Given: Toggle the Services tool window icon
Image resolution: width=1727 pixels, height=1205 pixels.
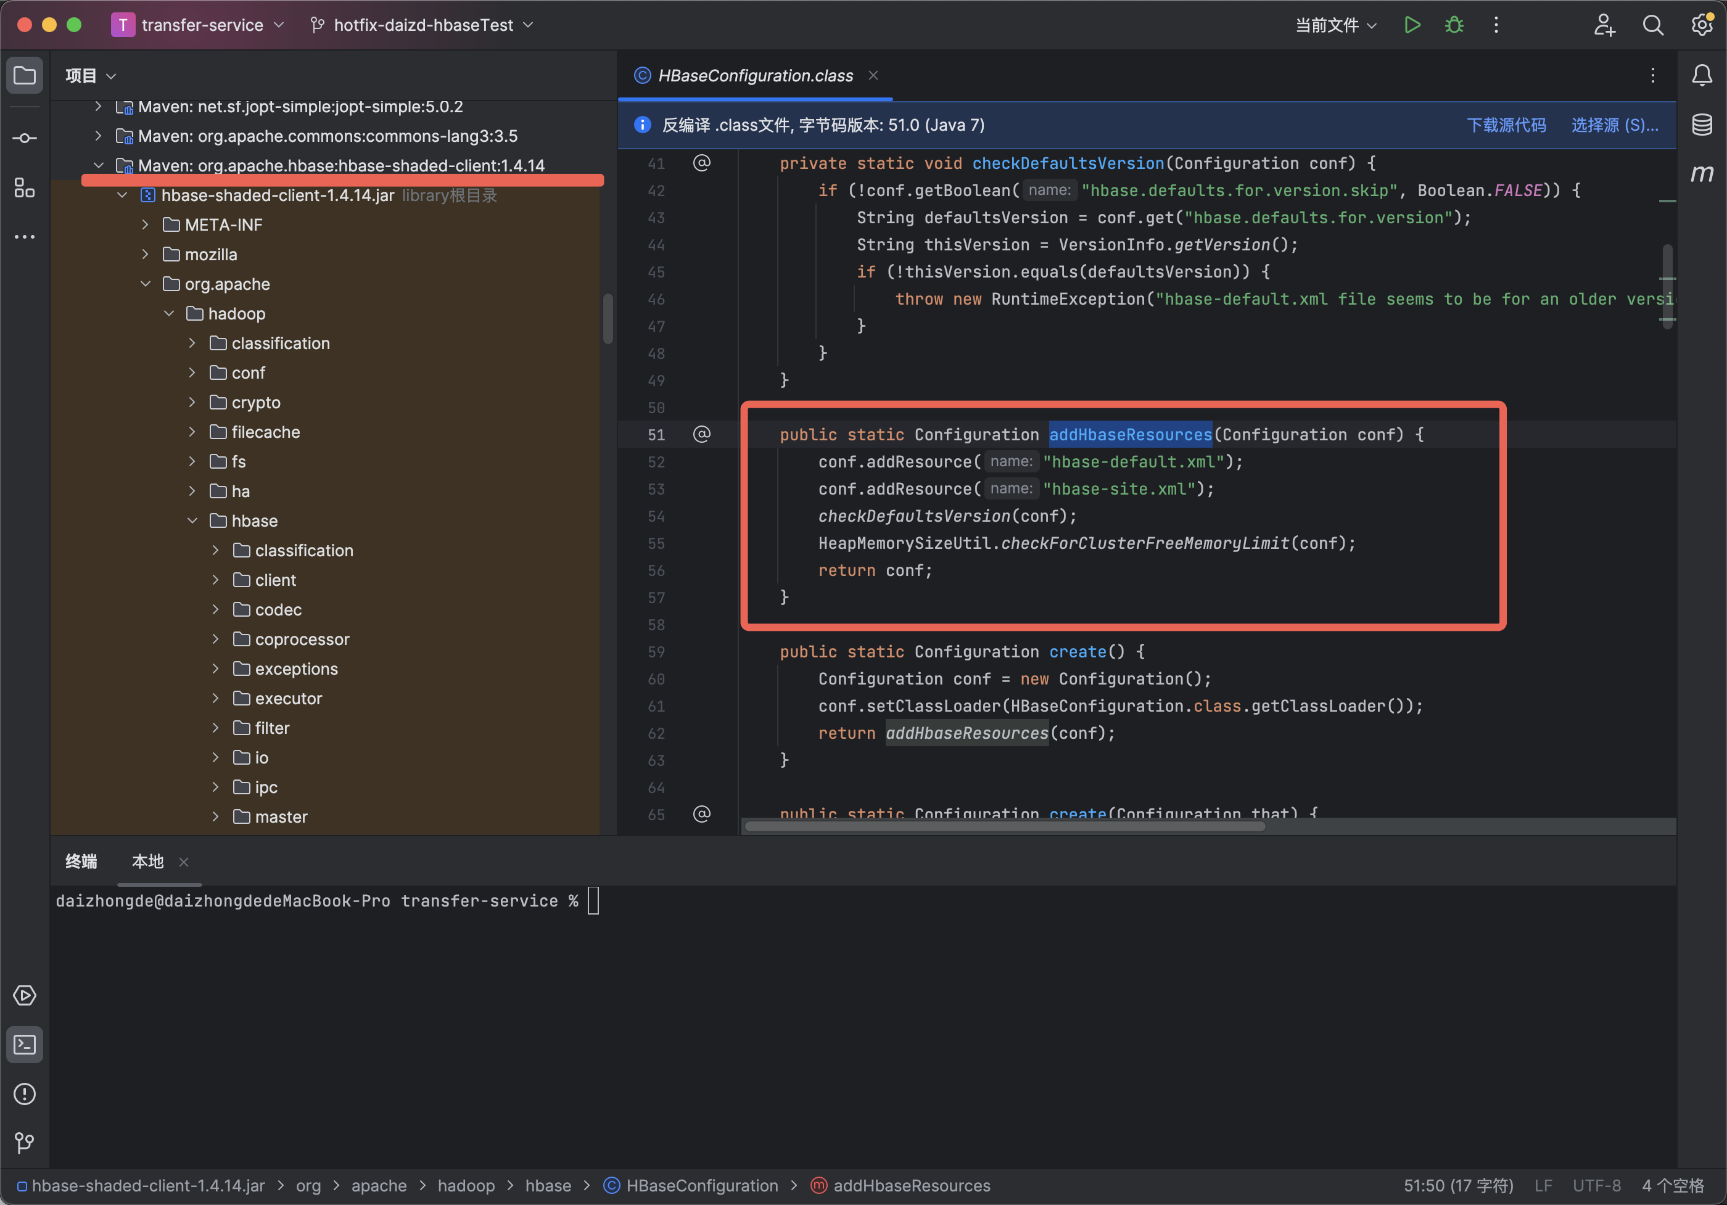Looking at the screenshot, I should (x=25, y=995).
